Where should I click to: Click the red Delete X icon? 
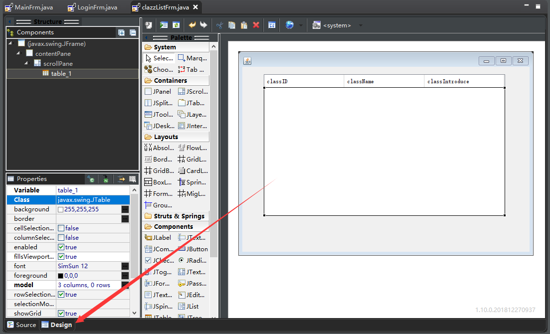(256, 25)
